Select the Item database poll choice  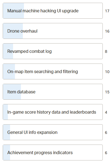coord(53,92)
